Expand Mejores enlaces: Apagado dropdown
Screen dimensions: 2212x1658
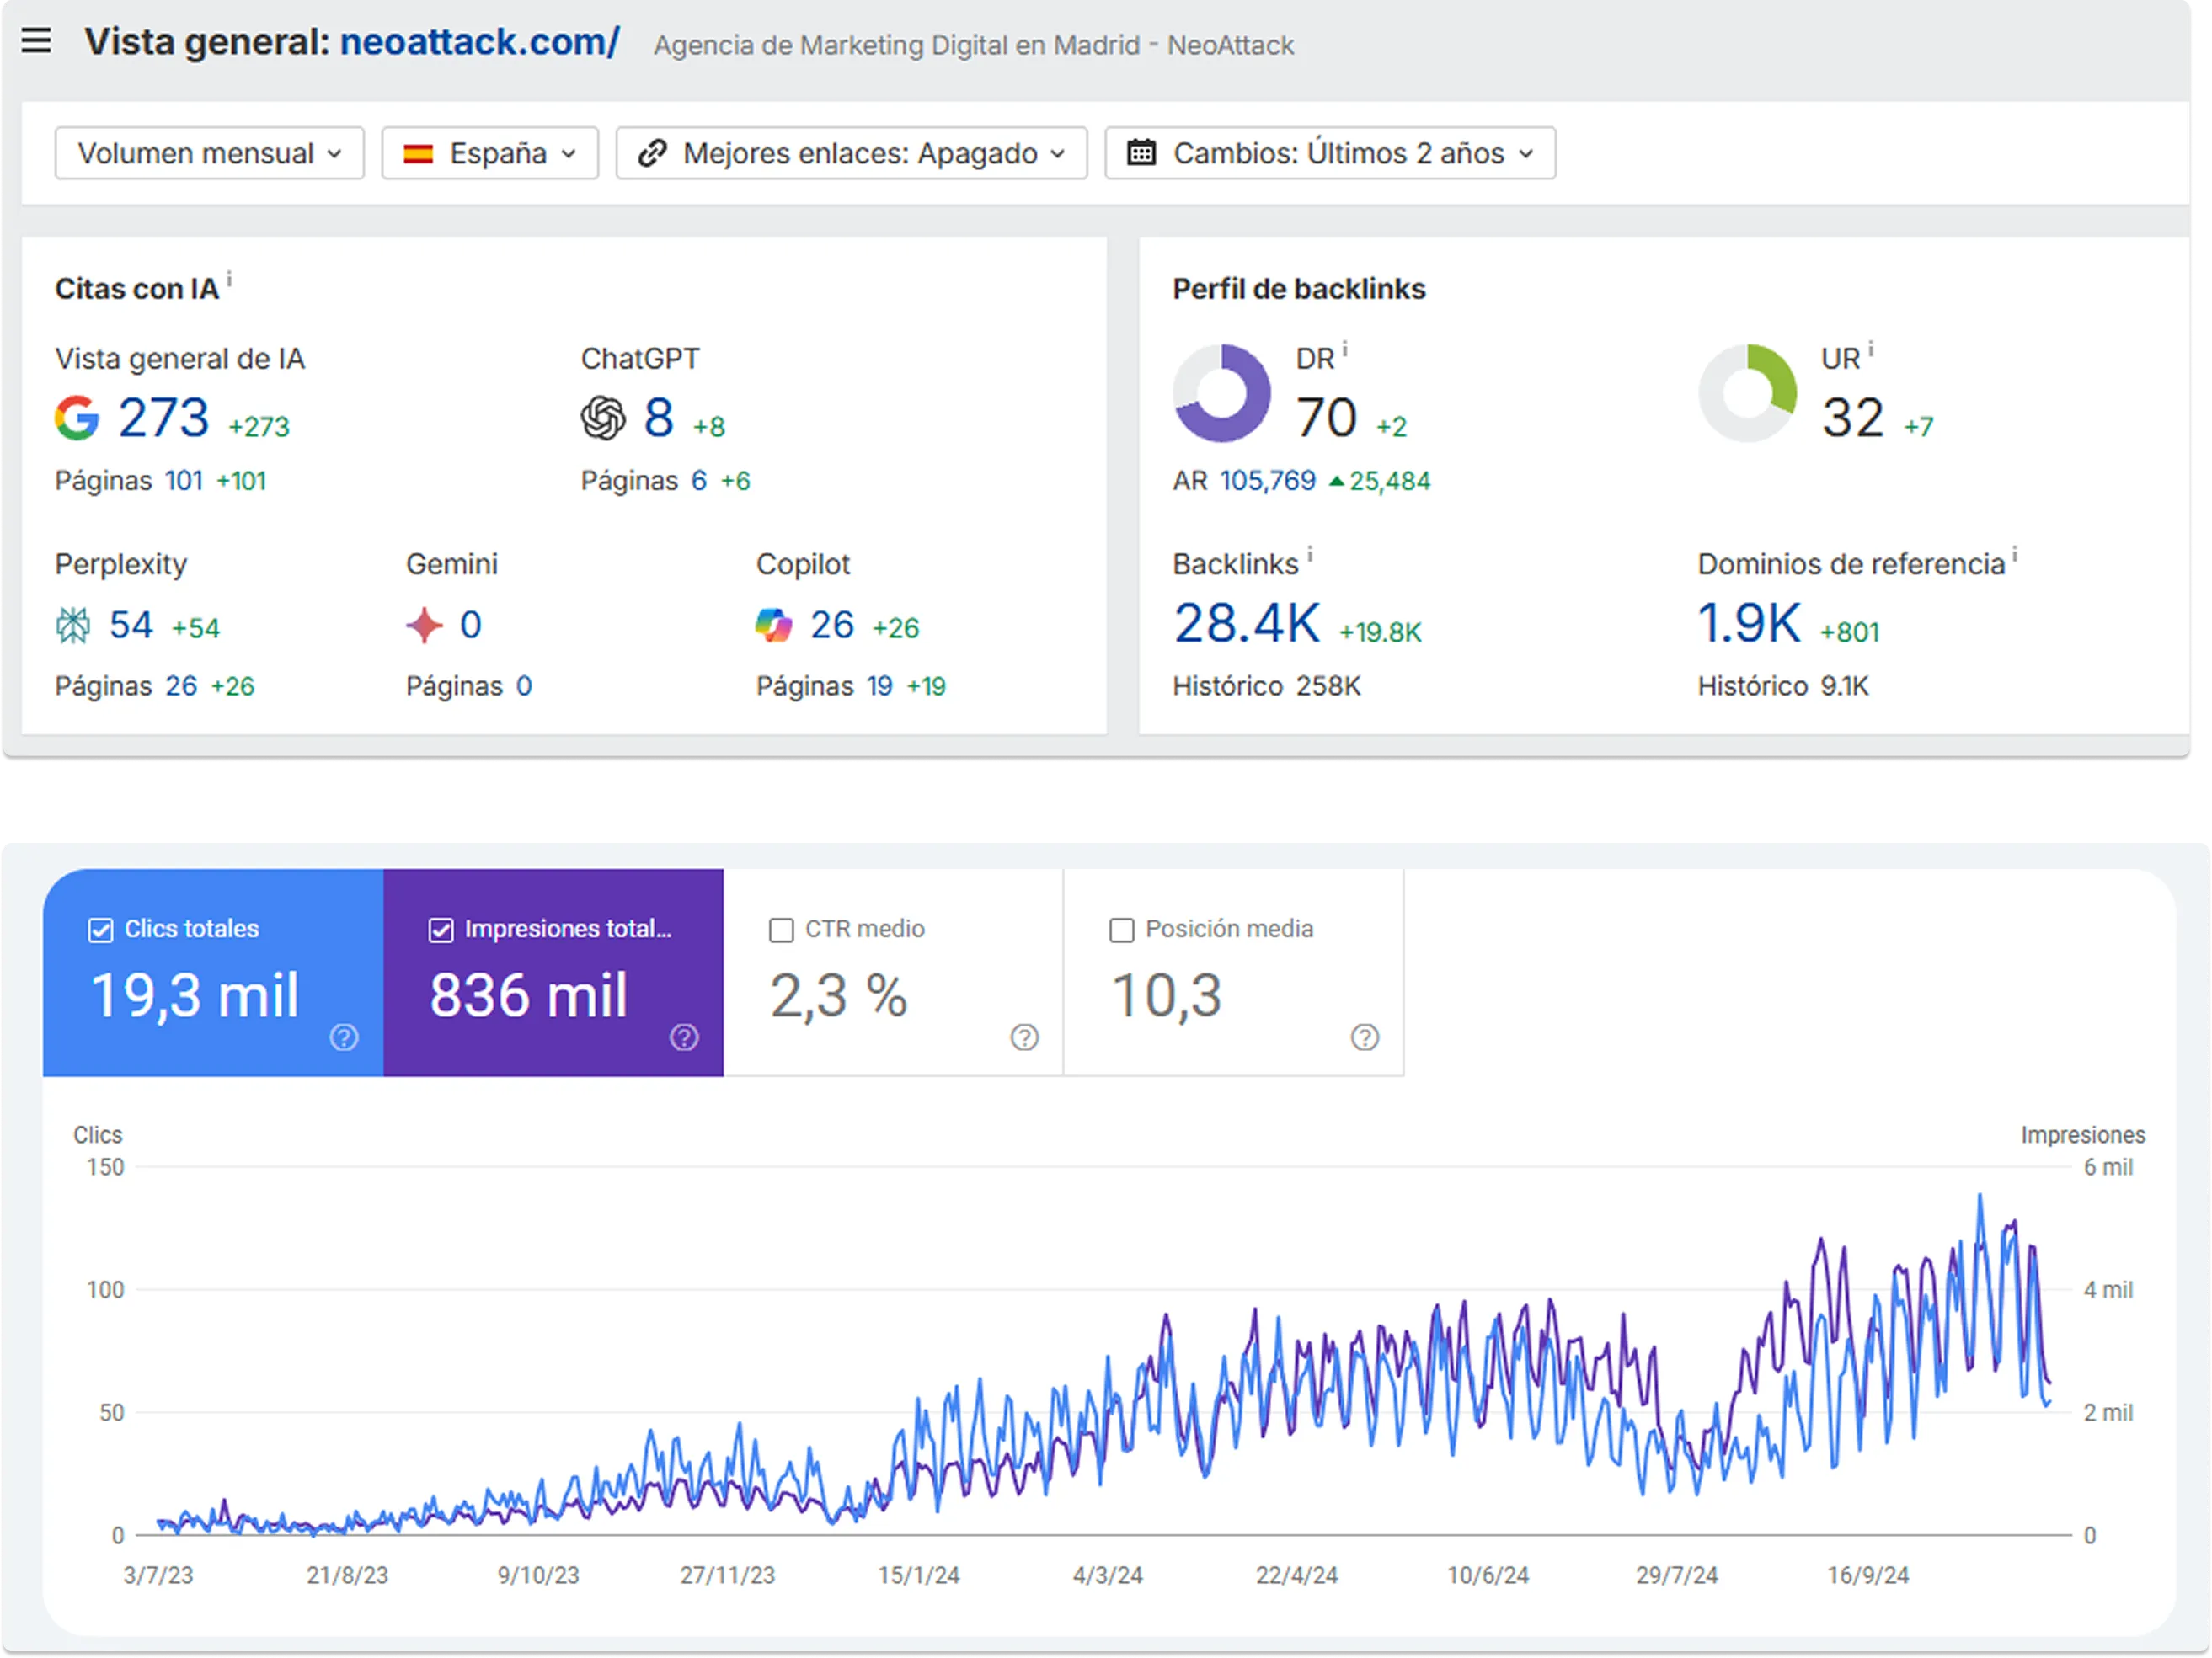pos(851,153)
